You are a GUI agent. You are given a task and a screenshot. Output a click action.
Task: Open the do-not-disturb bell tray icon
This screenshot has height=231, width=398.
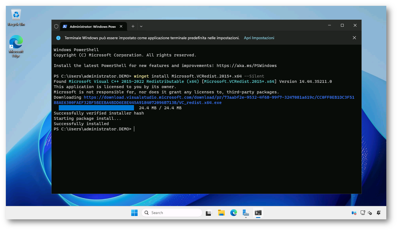click(379, 213)
